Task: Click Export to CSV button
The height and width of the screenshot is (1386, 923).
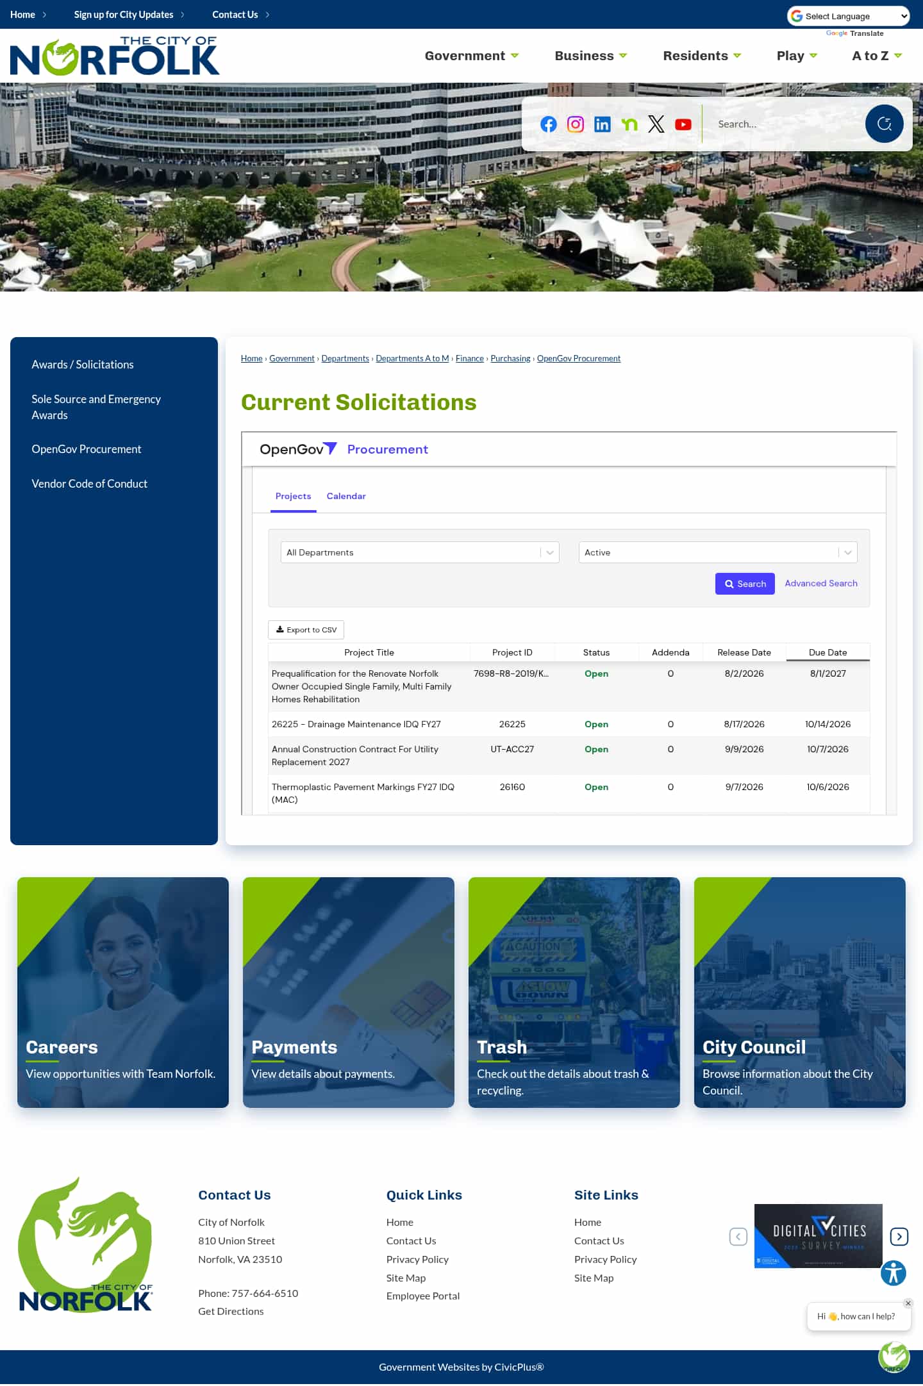Action: (306, 630)
